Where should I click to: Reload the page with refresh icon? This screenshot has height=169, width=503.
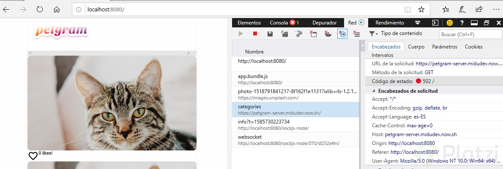coord(40,9)
